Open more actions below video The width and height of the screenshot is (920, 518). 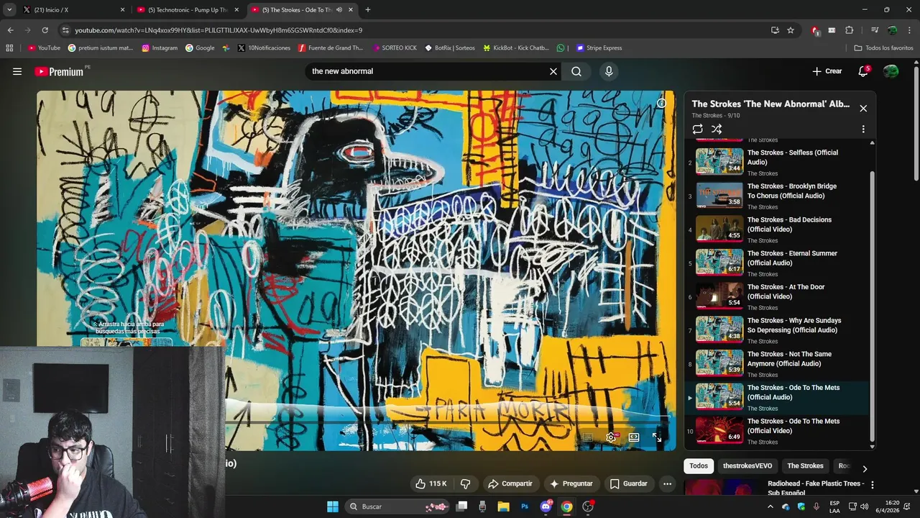667,483
